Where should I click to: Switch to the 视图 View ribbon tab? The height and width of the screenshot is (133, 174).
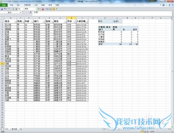point(57,5)
